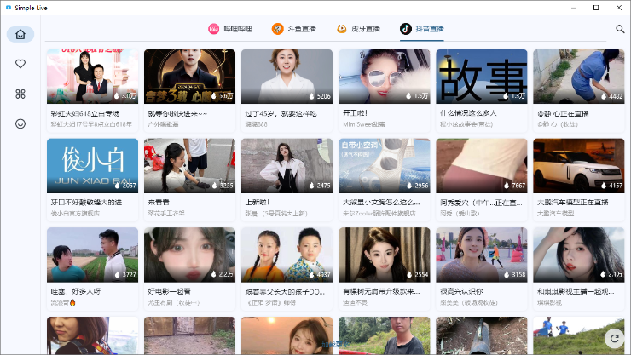Open the farmland pair thumbnail with 3727 viewers
This screenshot has height=355, width=631.
93,255
